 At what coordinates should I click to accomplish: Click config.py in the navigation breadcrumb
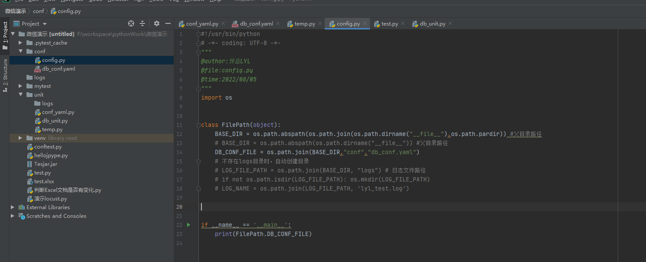(x=66, y=11)
